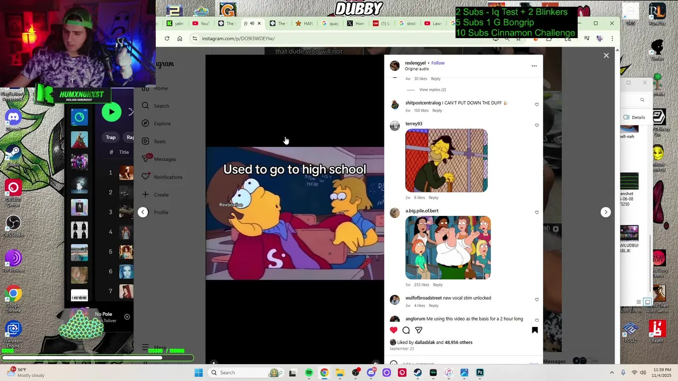Click the instagram.com address bar
The image size is (678, 381).
click(x=339, y=39)
